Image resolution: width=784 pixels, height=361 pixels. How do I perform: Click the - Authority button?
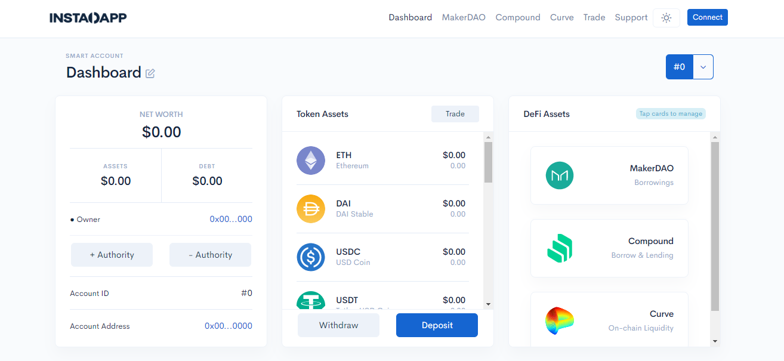(x=210, y=255)
